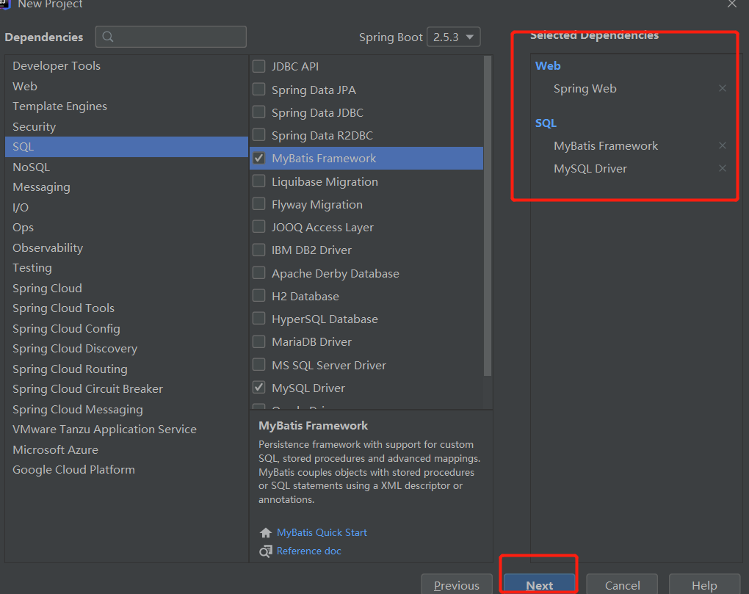Tick Apache Derby Database checkbox
Screen dimensions: 749x594
pyautogui.click(x=259, y=272)
